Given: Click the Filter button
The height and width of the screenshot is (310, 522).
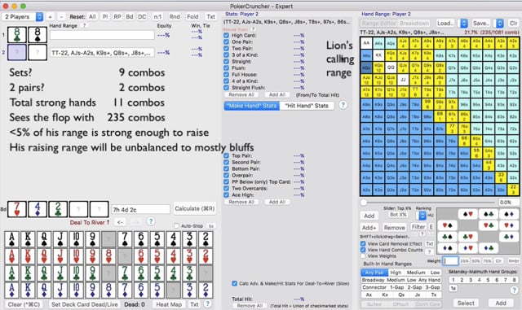Looking at the screenshot, I should click(418, 227).
